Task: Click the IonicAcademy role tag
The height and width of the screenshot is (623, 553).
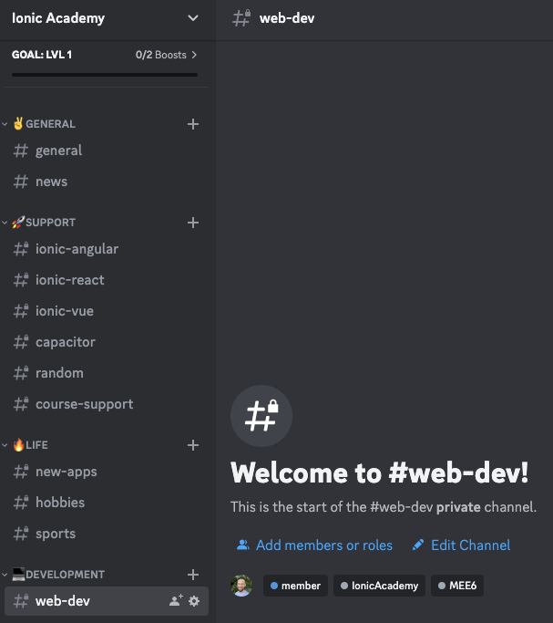Action: (x=379, y=586)
